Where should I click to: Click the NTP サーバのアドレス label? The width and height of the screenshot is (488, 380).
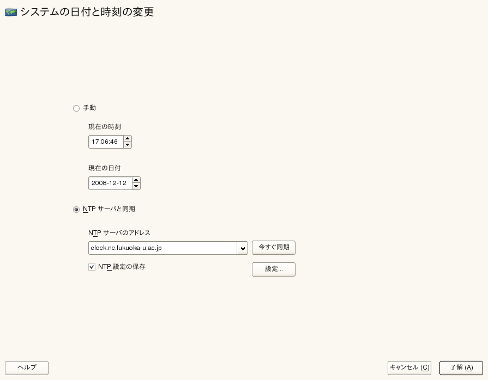click(x=119, y=233)
